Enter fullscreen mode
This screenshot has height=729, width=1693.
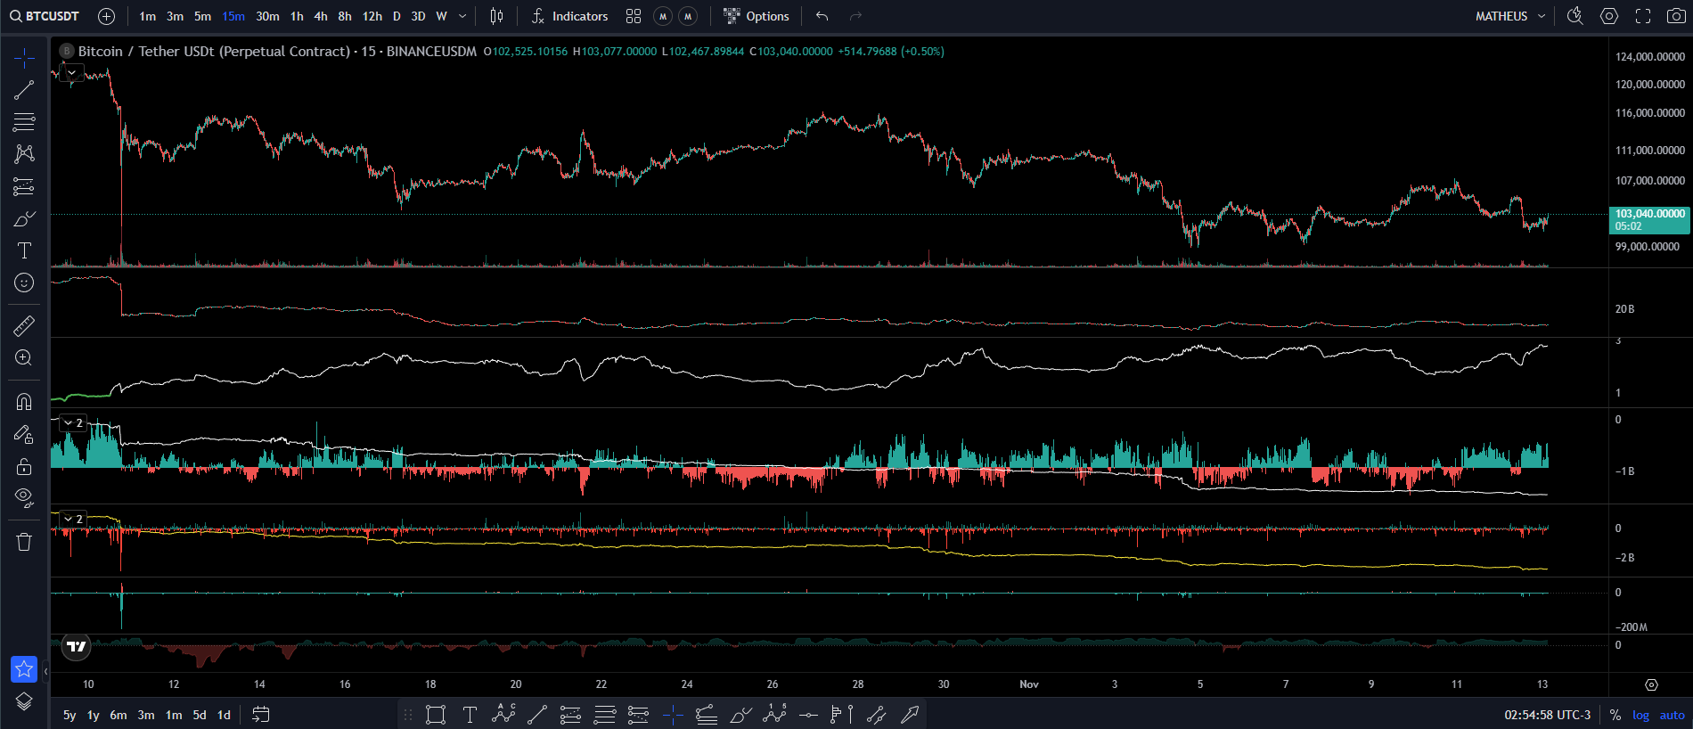coord(1643,16)
